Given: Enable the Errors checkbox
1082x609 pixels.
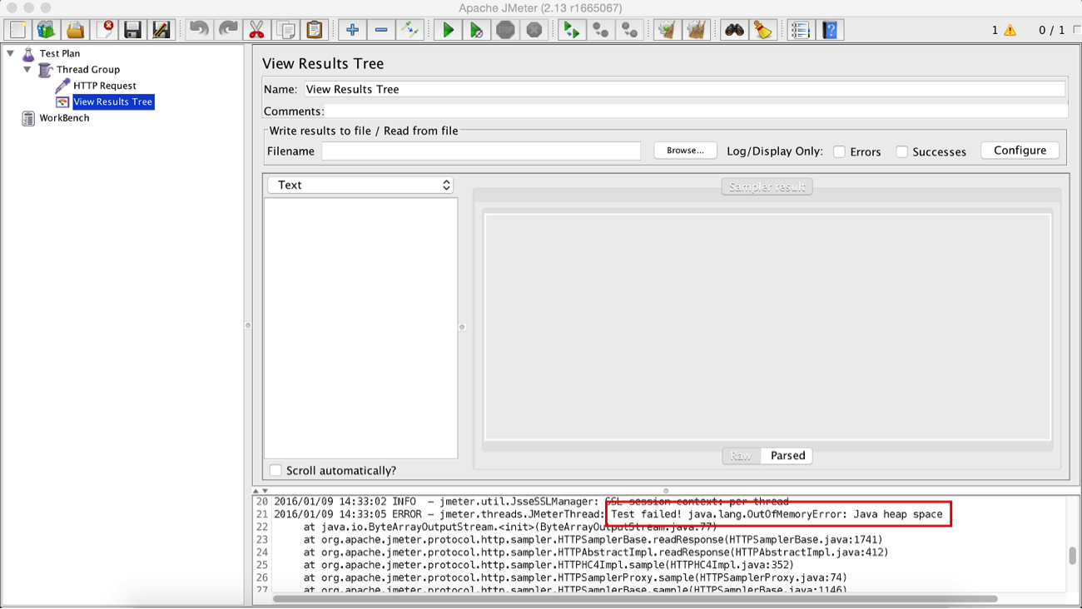Looking at the screenshot, I should coord(839,151).
